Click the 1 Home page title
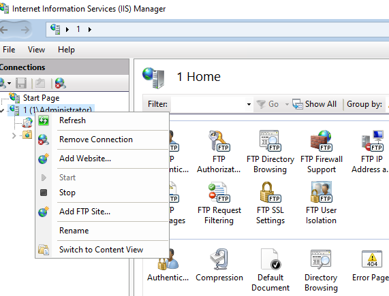Screen dimensions: 389x296 tap(198, 77)
